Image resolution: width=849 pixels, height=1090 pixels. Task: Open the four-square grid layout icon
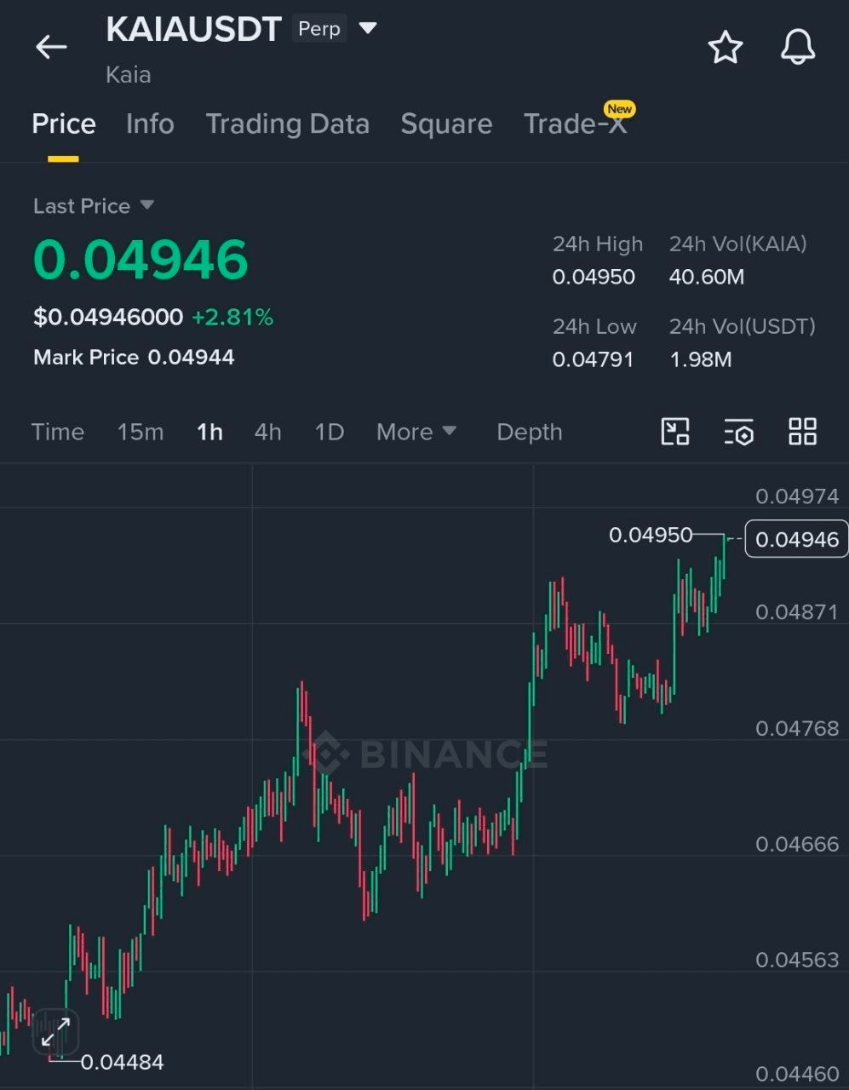pyautogui.click(x=802, y=432)
